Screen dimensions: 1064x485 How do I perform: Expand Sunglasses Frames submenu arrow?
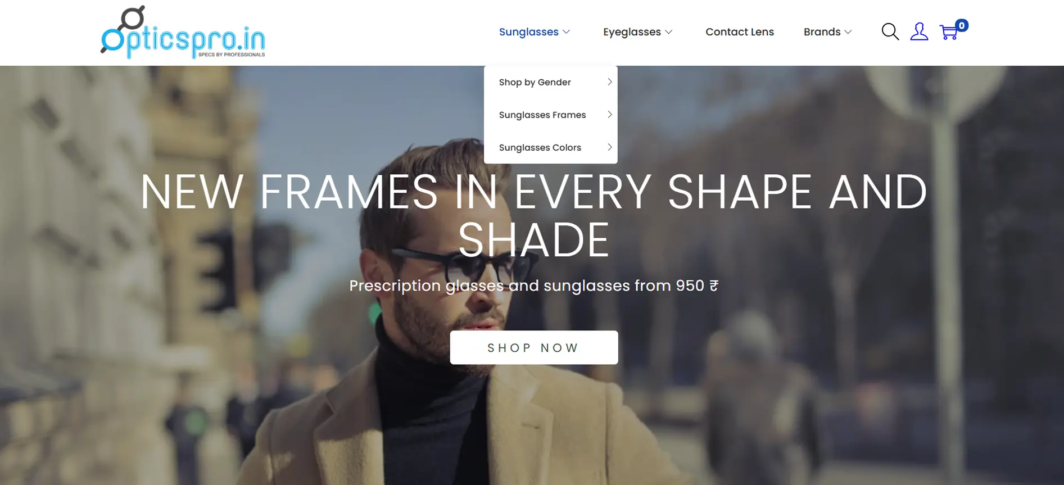[x=609, y=115]
